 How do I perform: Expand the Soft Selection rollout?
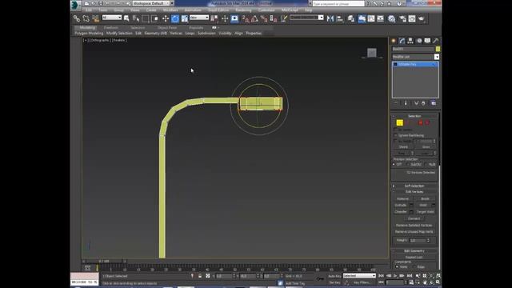pyautogui.click(x=414, y=186)
